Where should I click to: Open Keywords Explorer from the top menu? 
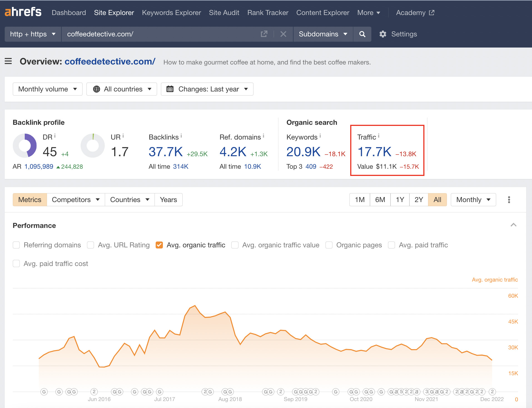tap(171, 13)
